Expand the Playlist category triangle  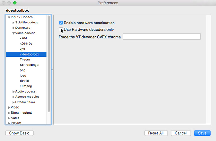[9, 123]
